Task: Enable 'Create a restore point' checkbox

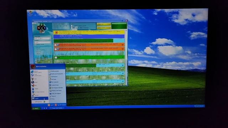Action: point(72,26)
